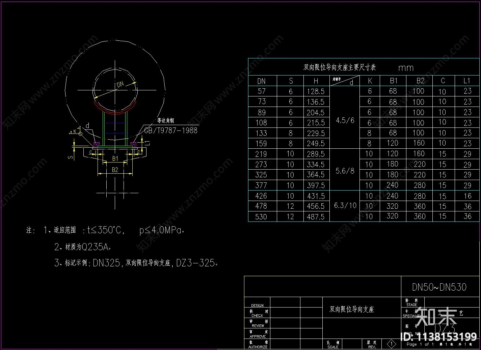The image size is (481, 350).
Task: Select DN value 530 in the table
Action: click(x=261, y=216)
